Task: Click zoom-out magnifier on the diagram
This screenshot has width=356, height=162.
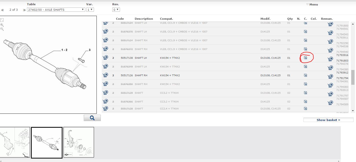Action: (x=2, y=29)
